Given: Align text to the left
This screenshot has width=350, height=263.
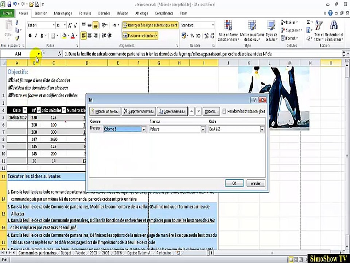Looking at the screenshot, I should (83, 35).
